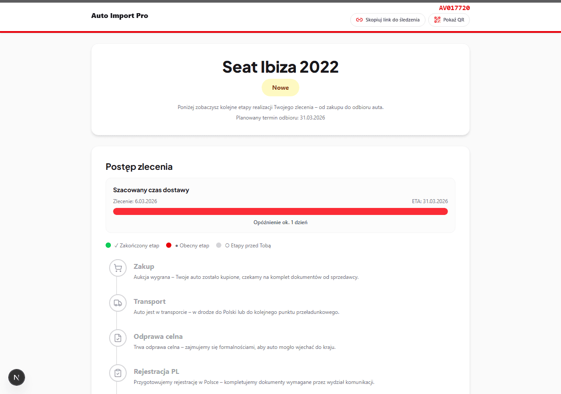Click the document check icon for Odprawa celna
561x394 pixels.
click(x=118, y=338)
